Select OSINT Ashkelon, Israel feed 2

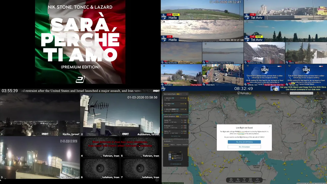coord(120,115)
